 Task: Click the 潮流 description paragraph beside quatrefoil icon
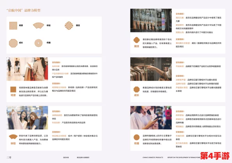coord(157,43)
